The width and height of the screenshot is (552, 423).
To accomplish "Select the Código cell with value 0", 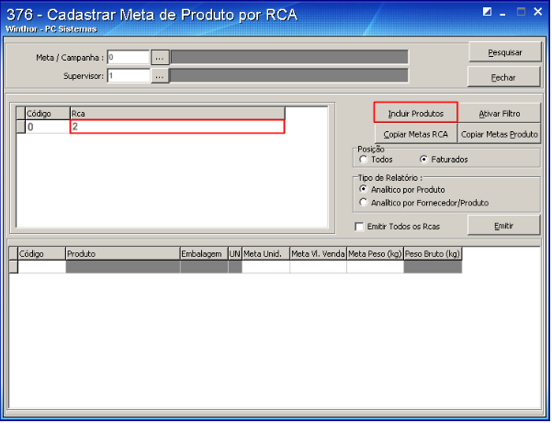I will tap(48, 127).
